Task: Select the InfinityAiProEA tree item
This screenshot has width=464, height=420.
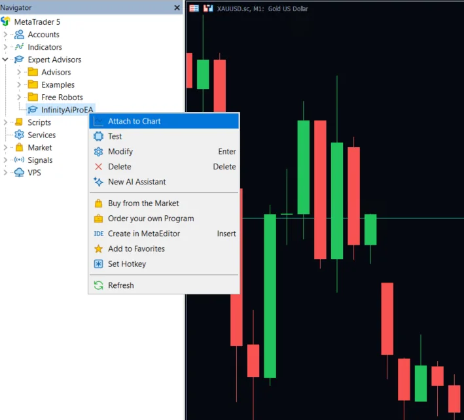Action: pos(61,110)
